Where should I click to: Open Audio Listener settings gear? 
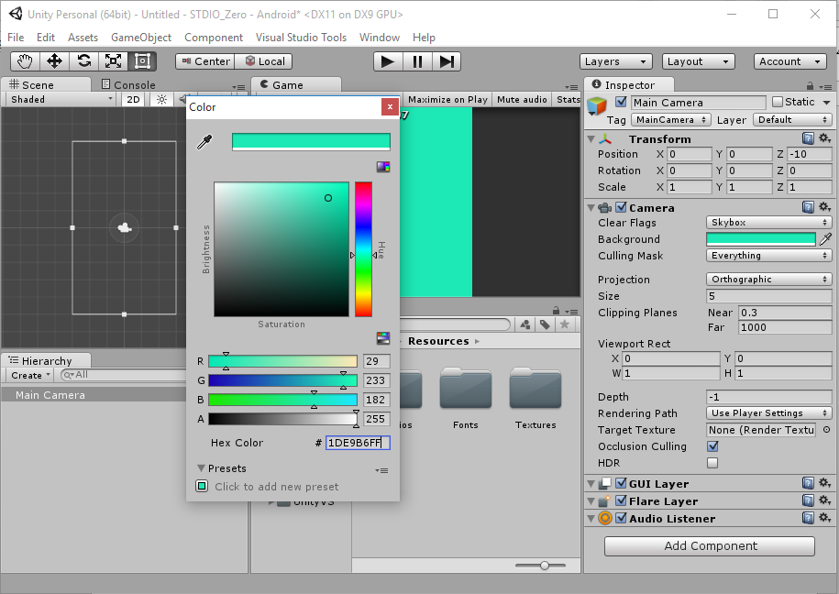tap(824, 518)
